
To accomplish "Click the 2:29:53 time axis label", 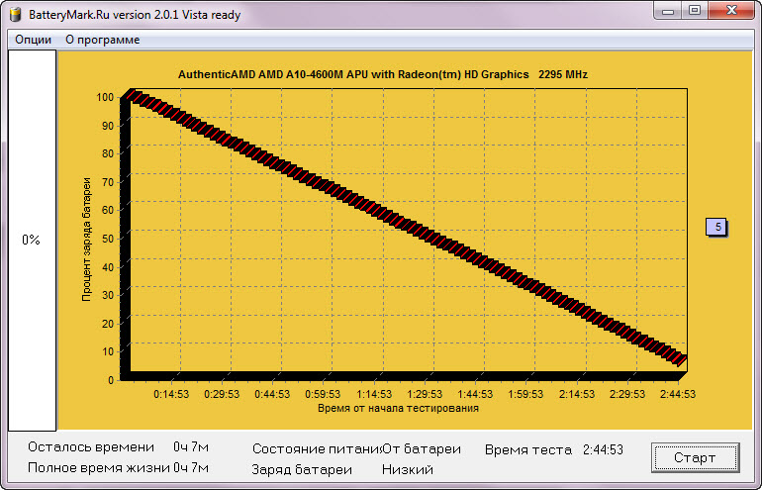I will [x=627, y=394].
